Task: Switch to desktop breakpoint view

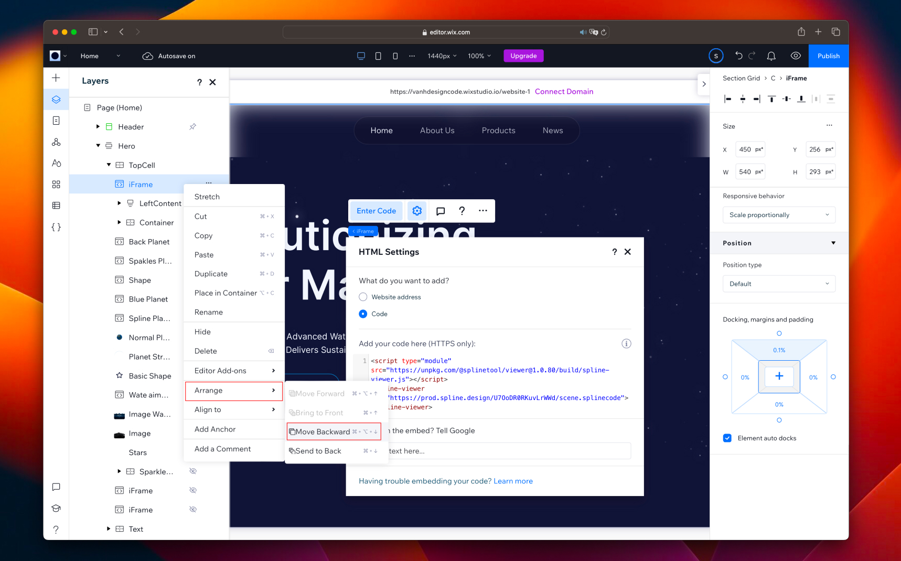Action: click(x=361, y=56)
